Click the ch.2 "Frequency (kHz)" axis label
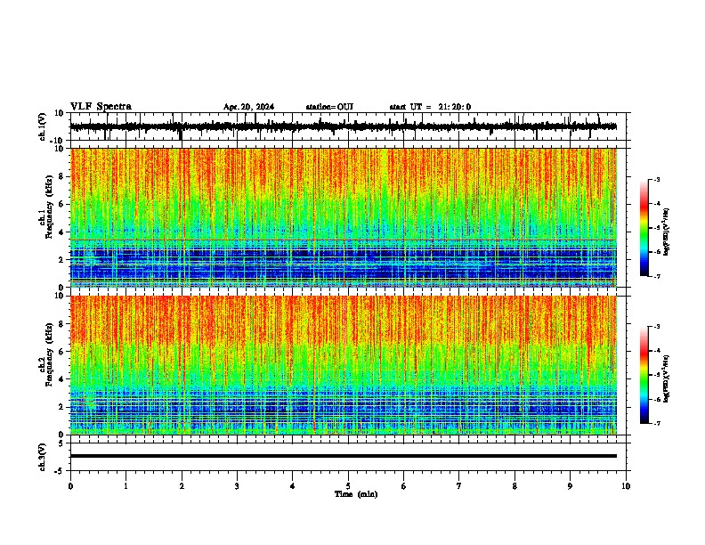Viewport: 705px width, 545px height. tap(49, 354)
